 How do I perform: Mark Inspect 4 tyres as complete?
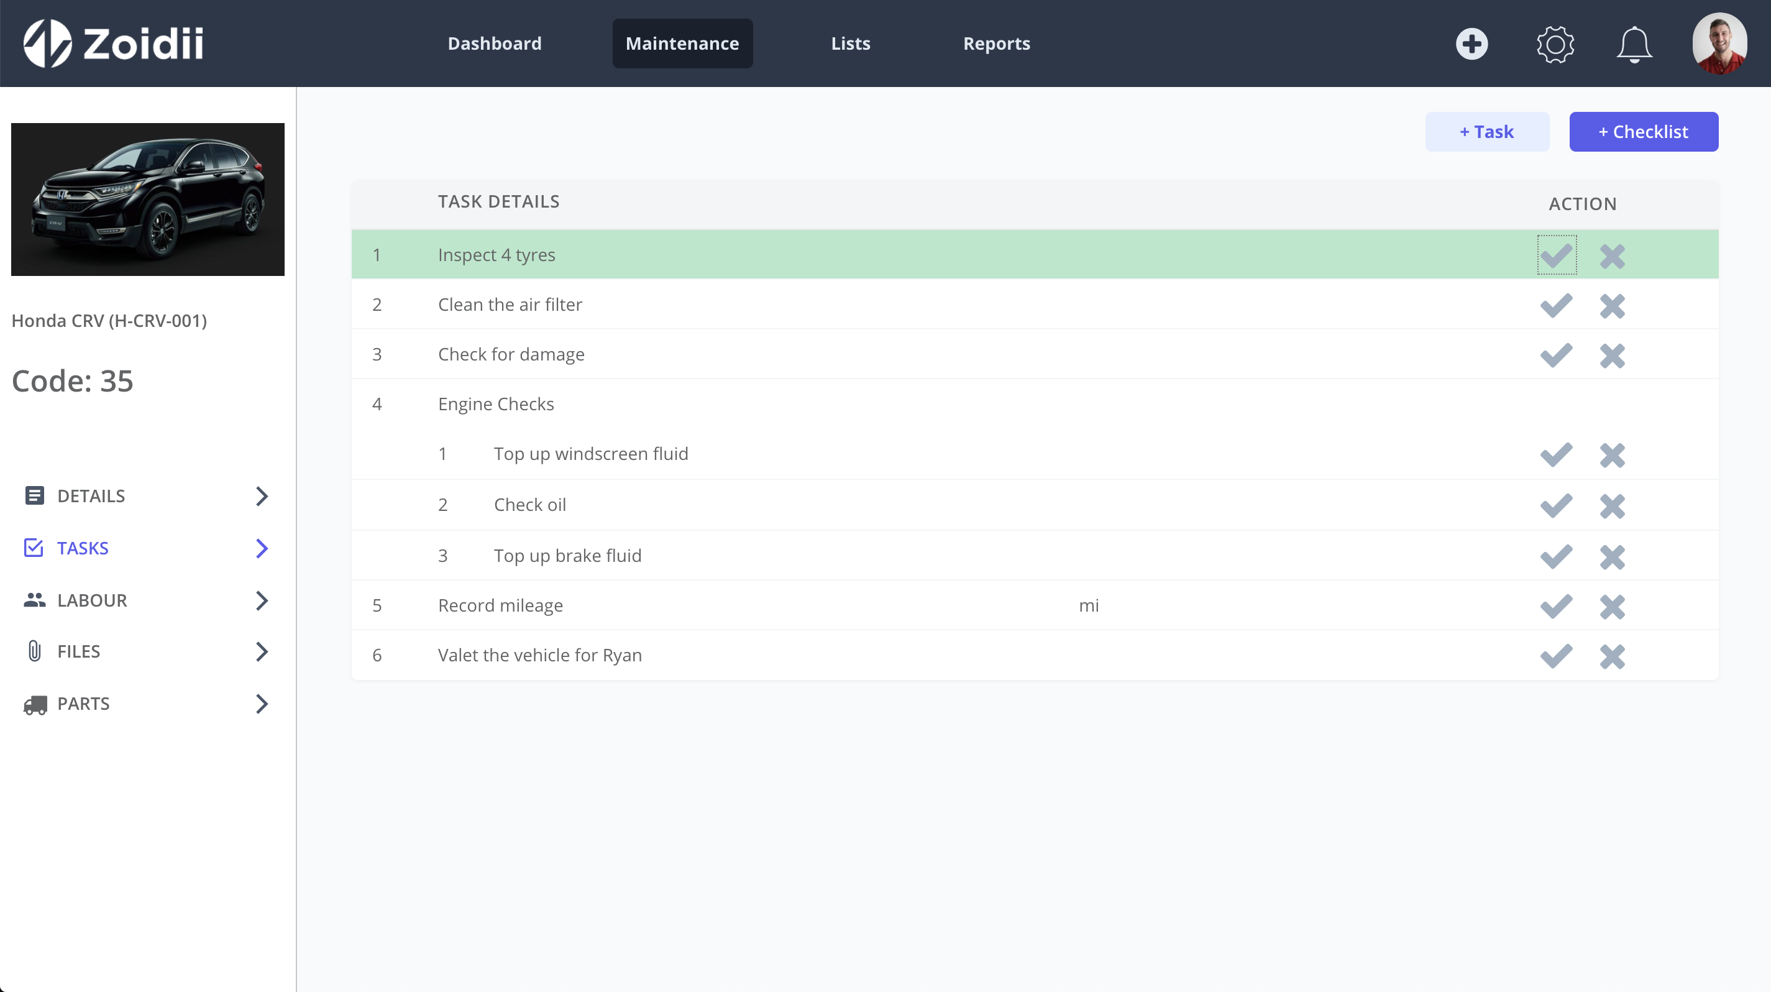pyautogui.click(x=1557, y=254)
